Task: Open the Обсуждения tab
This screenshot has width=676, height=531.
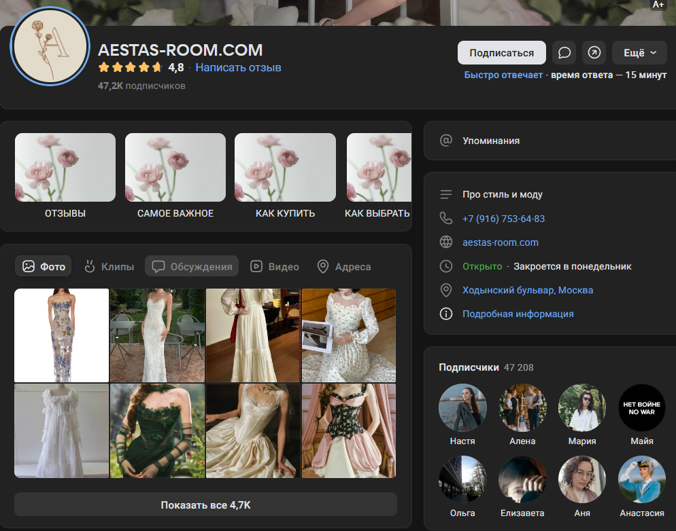Action: click(192, 267)
